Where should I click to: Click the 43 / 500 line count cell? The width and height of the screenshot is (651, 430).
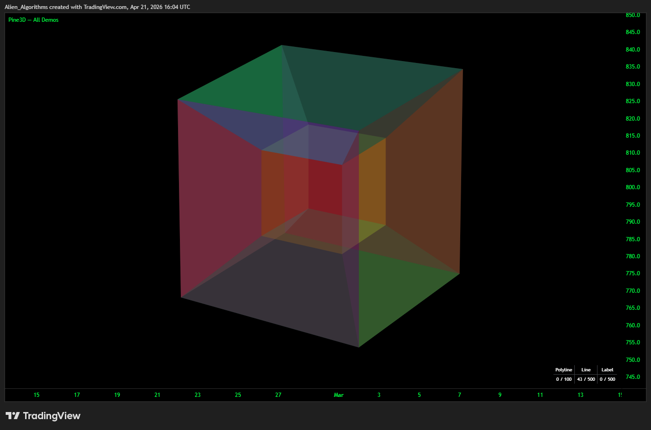point(586,379)
